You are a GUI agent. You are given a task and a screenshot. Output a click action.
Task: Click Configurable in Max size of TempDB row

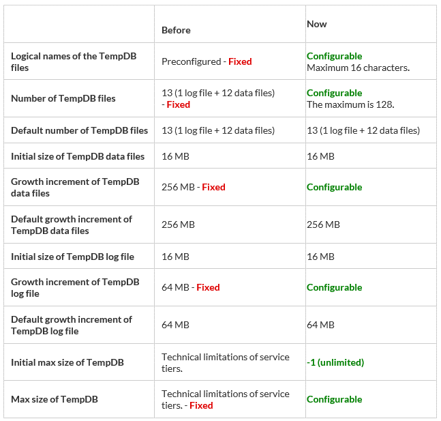(x=334, y=399)
